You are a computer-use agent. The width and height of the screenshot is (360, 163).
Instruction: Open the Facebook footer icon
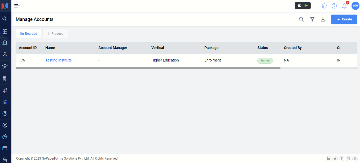pyautogui.click(x=342, y=159)
